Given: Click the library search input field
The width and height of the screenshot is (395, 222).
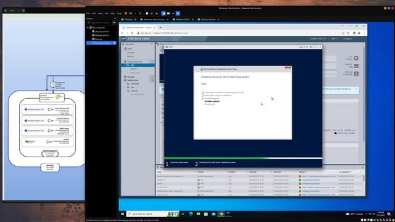Looking at the screenshot, I should 99,23.
